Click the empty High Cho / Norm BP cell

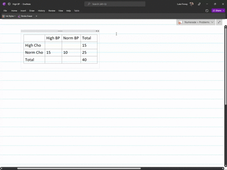[x=71, y=45]
